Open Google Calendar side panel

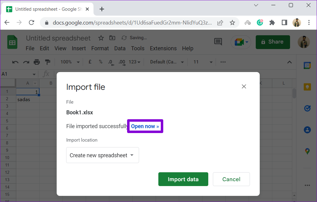(x=307, y=65)
